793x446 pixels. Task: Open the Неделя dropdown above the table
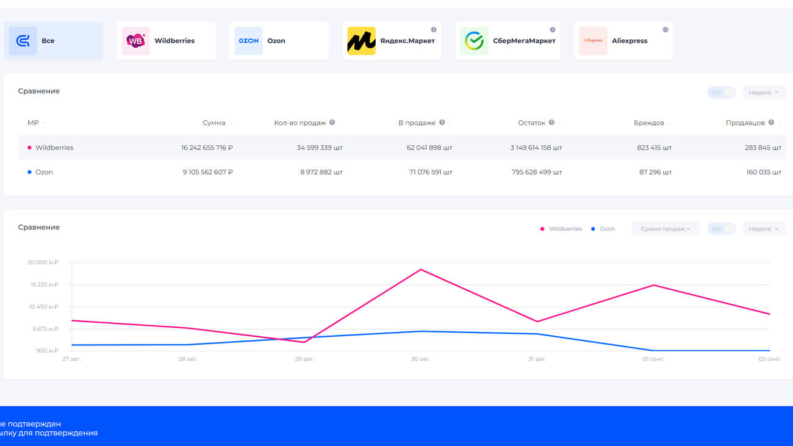pos(764,93)
